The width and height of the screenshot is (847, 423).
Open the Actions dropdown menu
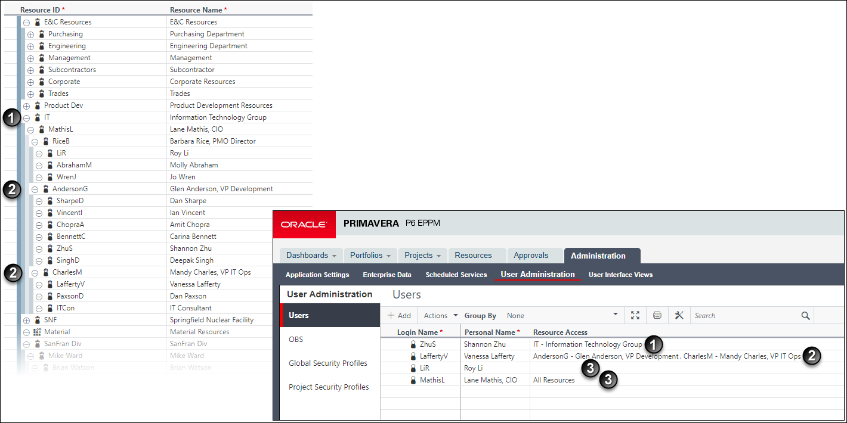[441, 316]
